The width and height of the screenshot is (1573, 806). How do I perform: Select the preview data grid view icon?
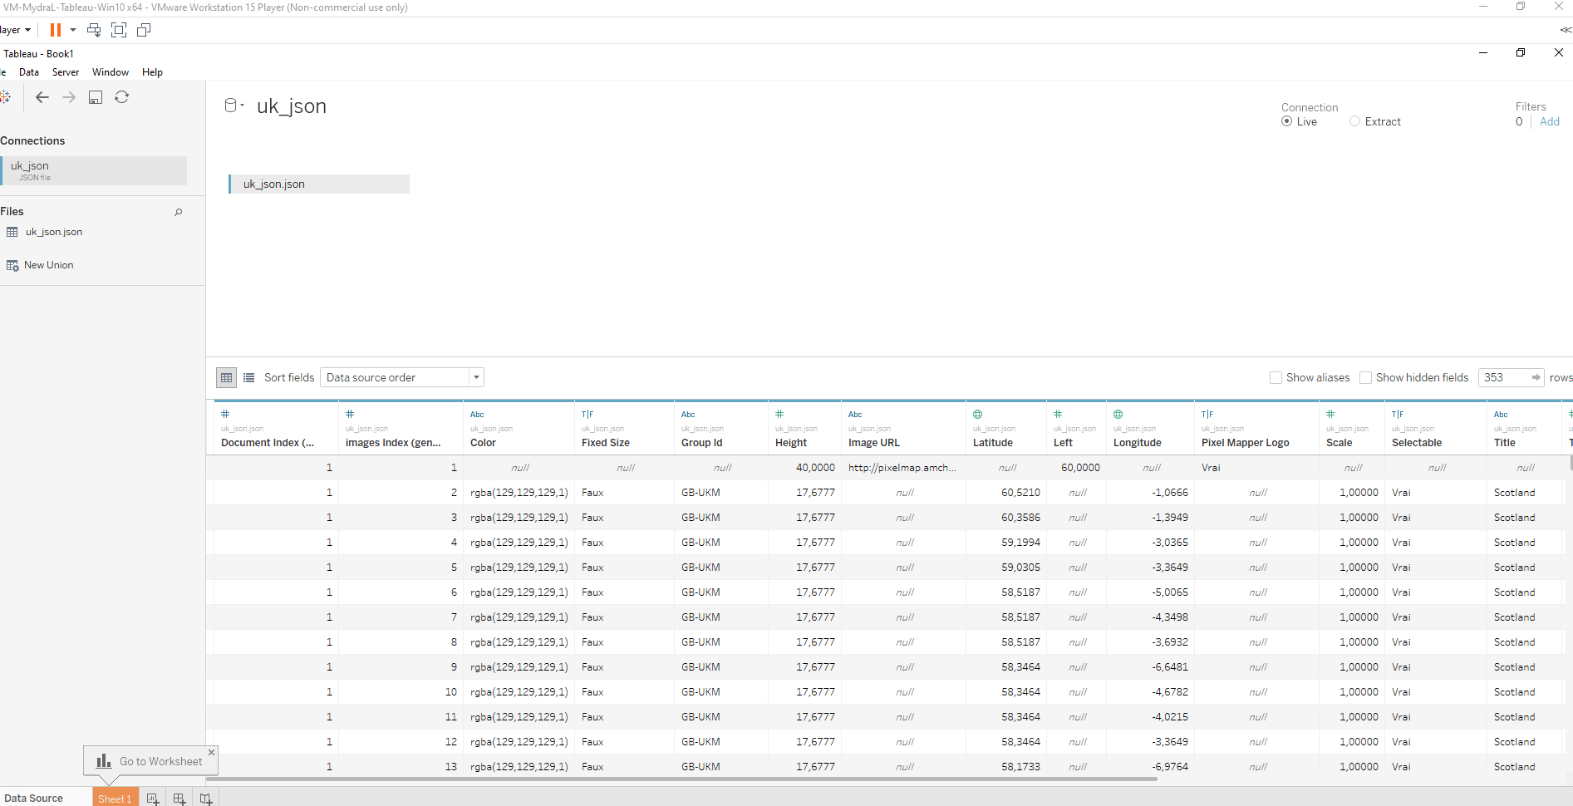[x=226, y=377]
